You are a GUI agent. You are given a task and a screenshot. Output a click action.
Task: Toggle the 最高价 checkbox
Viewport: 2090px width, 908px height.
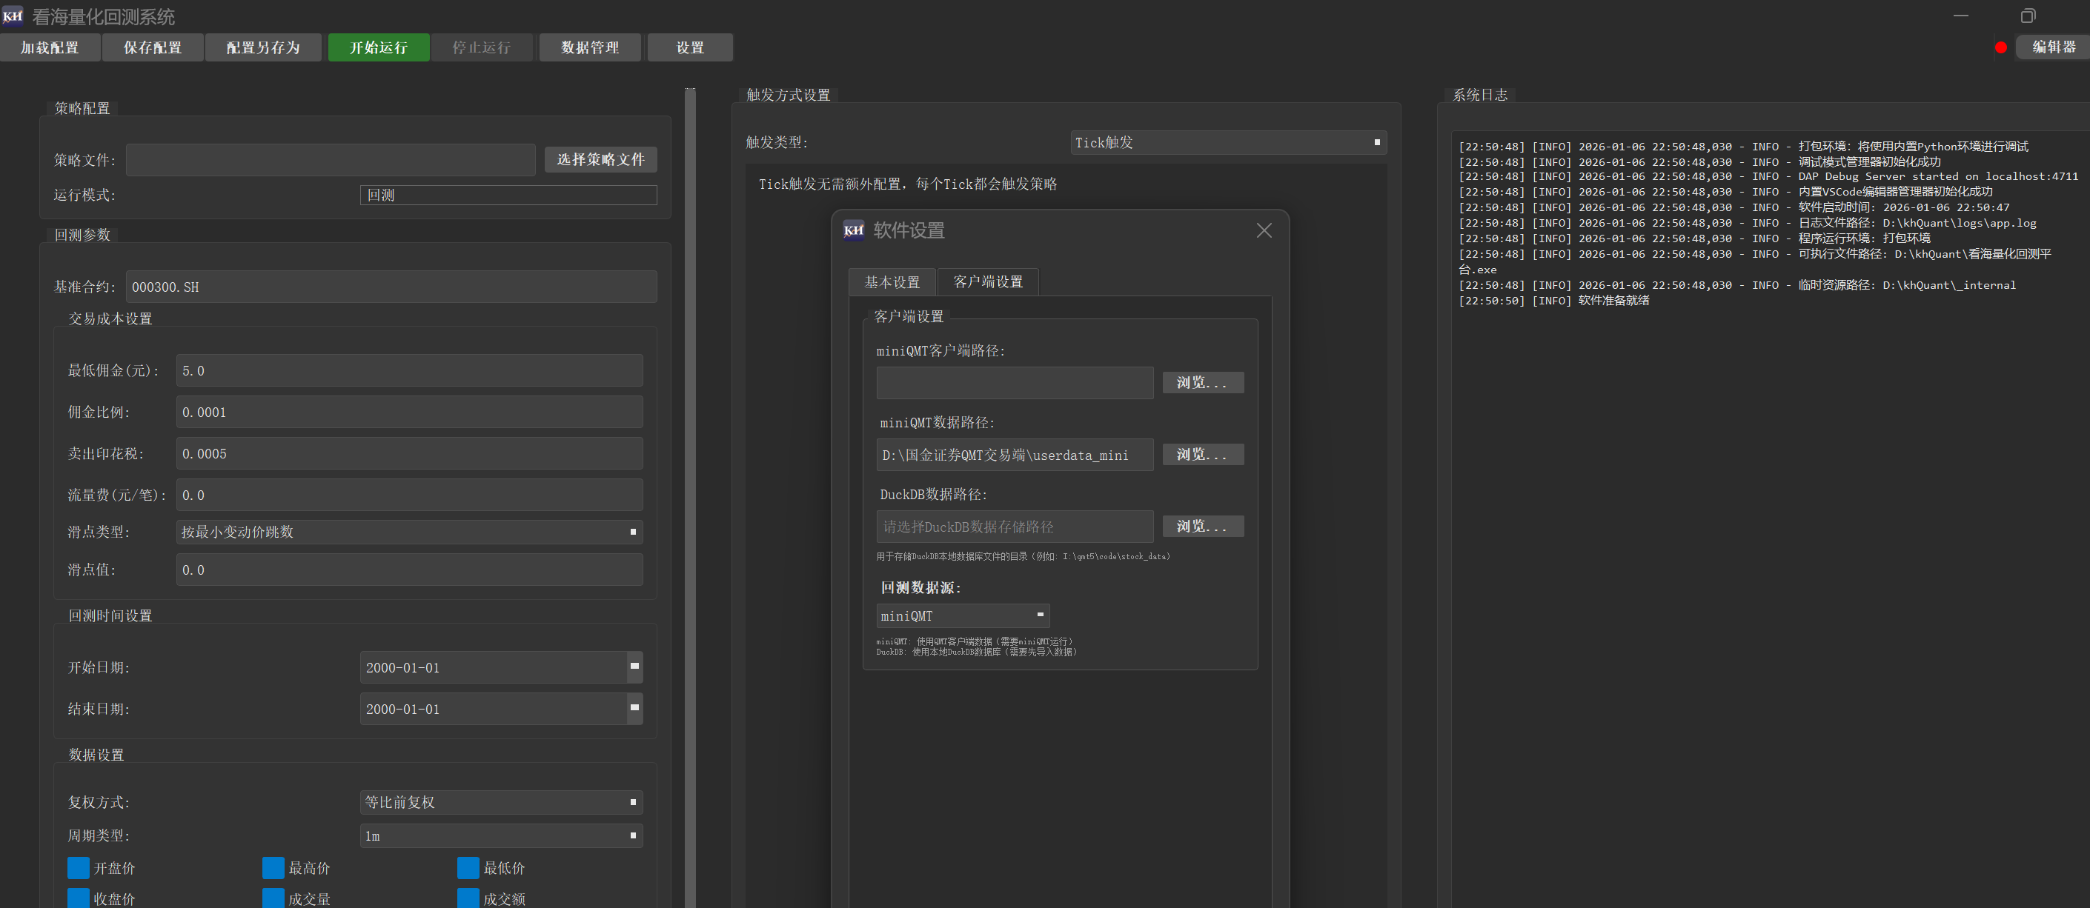pos(273,867)
